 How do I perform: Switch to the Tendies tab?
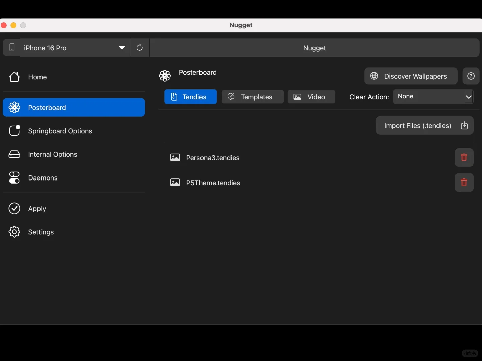[190, 97]
